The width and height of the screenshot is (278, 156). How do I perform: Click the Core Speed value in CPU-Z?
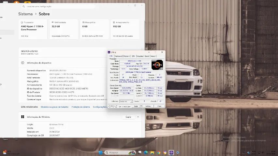(x=126, y=88)
